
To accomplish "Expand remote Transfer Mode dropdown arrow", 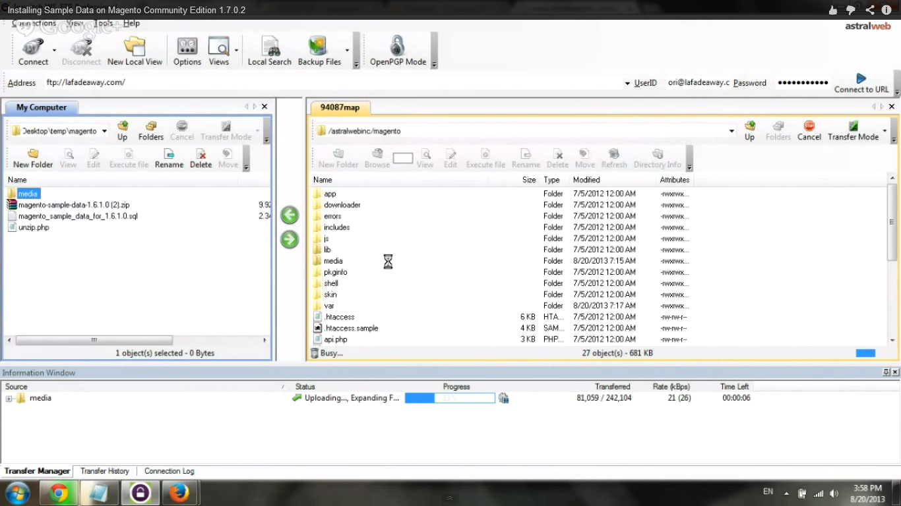I will pos(885,130).
